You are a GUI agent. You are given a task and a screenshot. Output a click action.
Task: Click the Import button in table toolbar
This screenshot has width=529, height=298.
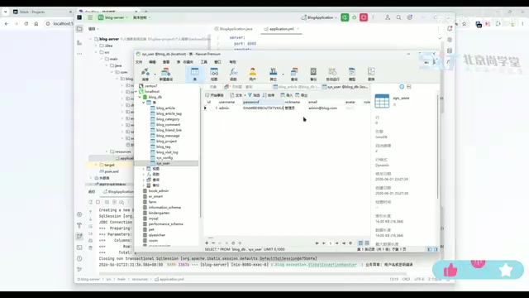[287, 95]
